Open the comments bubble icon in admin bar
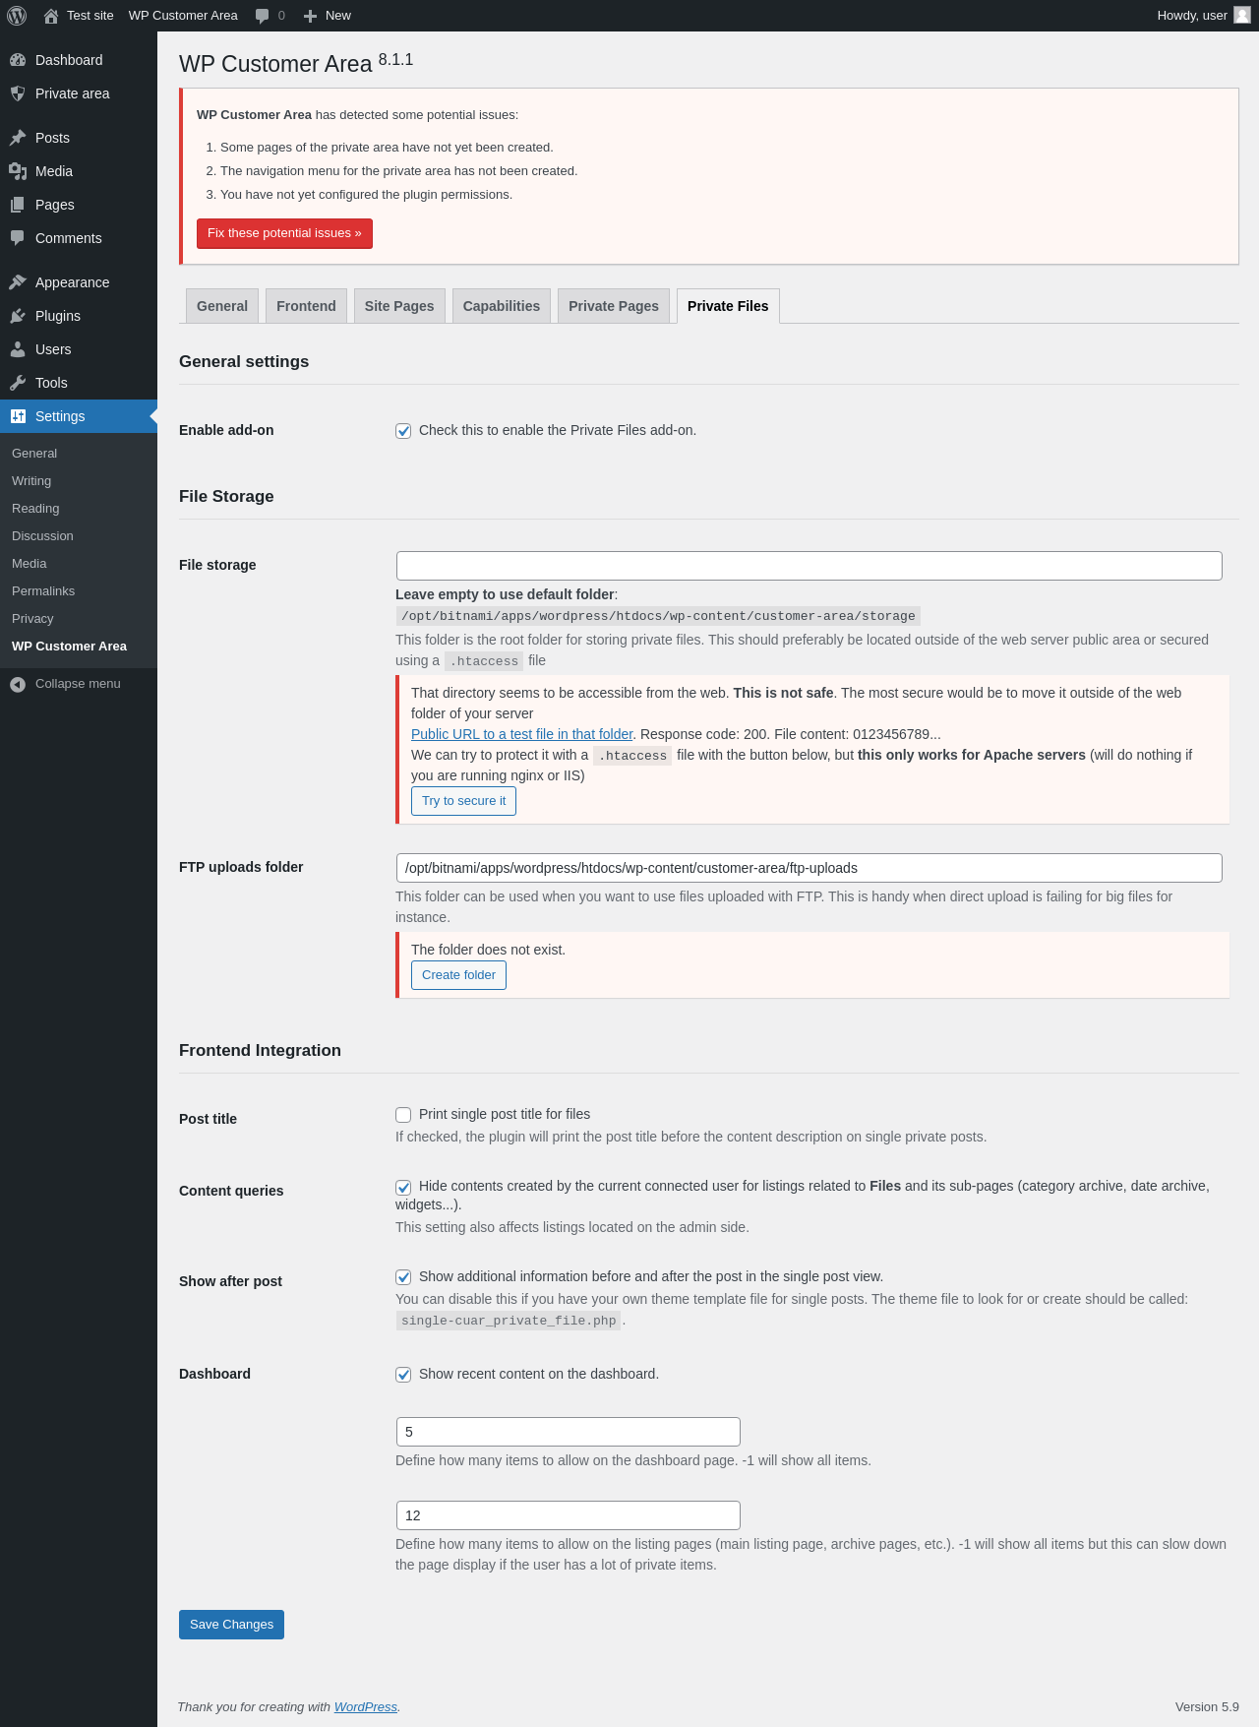This screenshot has width=1259, height=1727. [x=262, y=16]
